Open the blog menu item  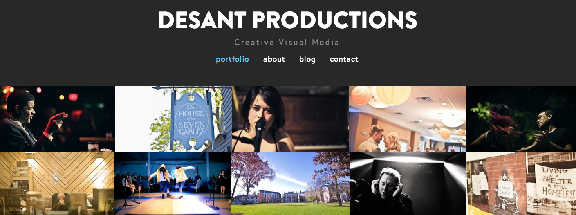tap(307, 59)
